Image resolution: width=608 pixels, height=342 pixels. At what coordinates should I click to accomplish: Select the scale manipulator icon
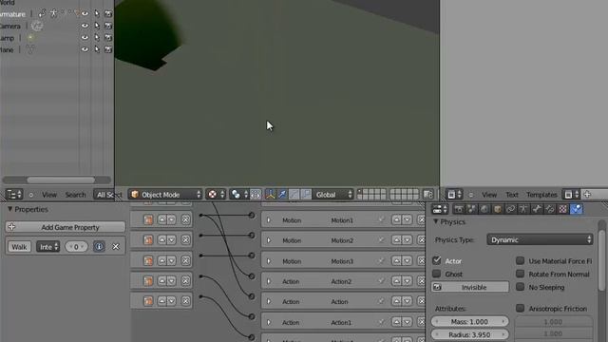tap(306, 194)
